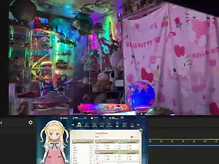
Task: Close the IrmaAdam status panel
Action: 141,130
